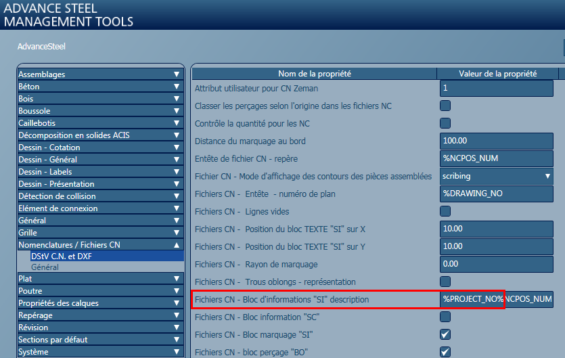Expand Décomposition en solides ACIS category
The image size is (565, 358).
point(101,135)
